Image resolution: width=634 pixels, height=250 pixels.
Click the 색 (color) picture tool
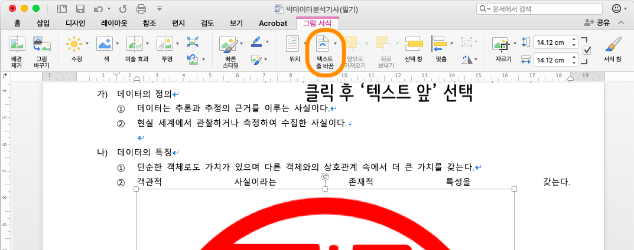point(104,43)
